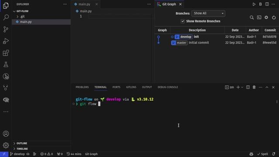Open the Source Control view

6,29
